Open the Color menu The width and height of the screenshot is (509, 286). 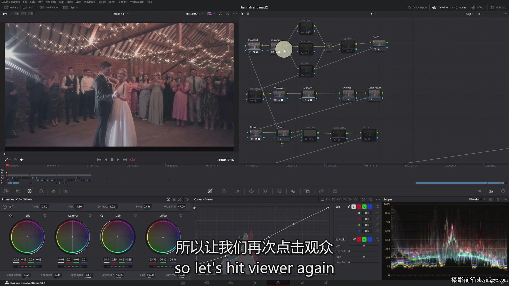point(112,2)
